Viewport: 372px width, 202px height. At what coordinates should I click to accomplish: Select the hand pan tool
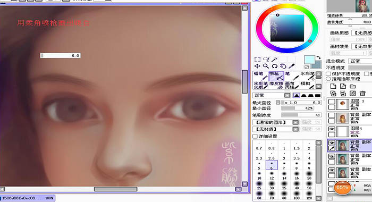point(283,66)
